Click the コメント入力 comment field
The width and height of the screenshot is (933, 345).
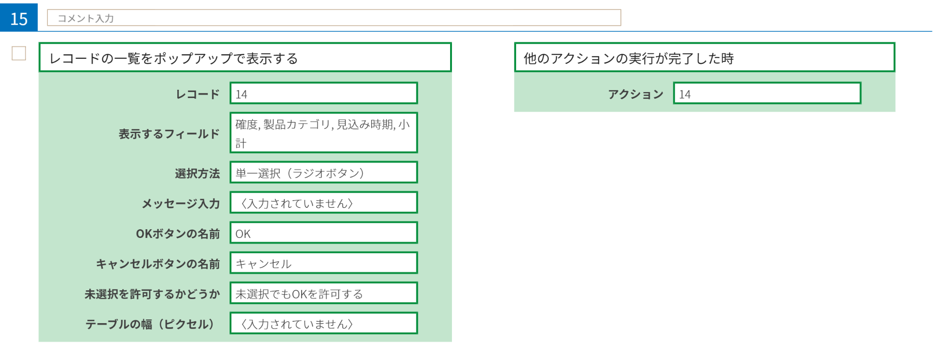(x=334, y=18)
